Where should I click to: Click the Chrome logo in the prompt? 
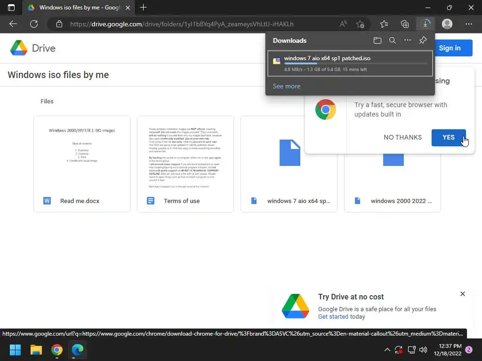[x=326, y=110]
